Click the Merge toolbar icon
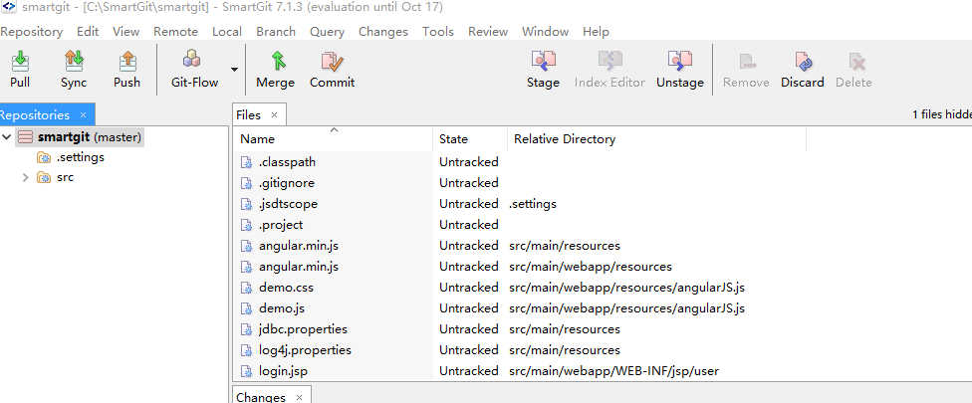Image resolution: width=972 pixels, height=403 pixels. [x=277, y=61]
